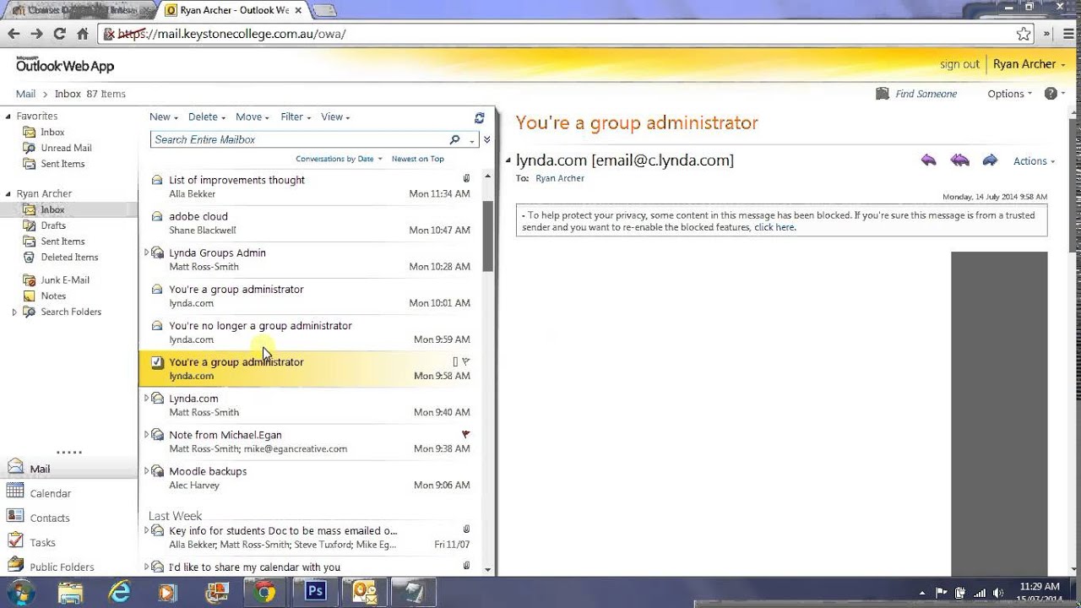1081x608 pixels.
Task: Open the Windows Start menu
Action: [x=20, y=592]
